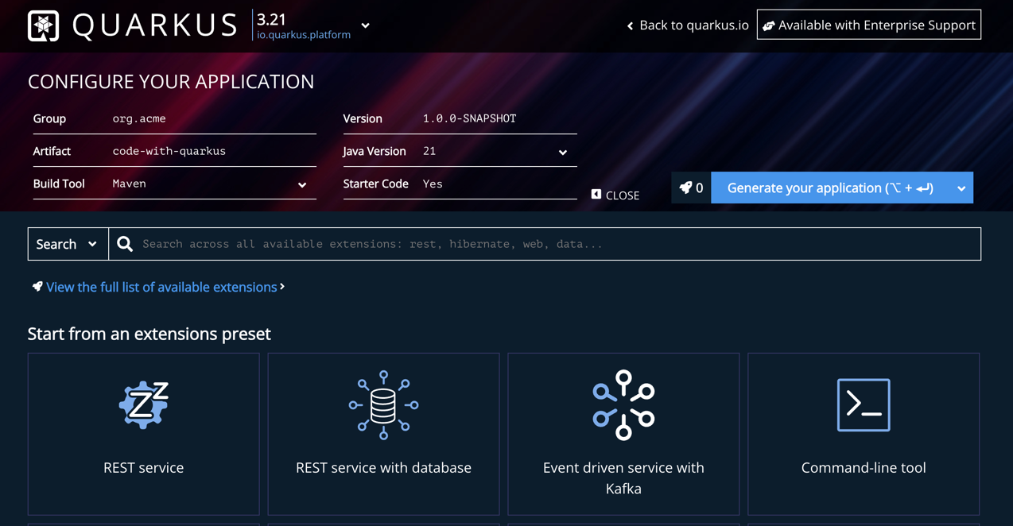Choose Event driven service with Kafka label
The image size is (1013, 526).
tap(623, 478)
